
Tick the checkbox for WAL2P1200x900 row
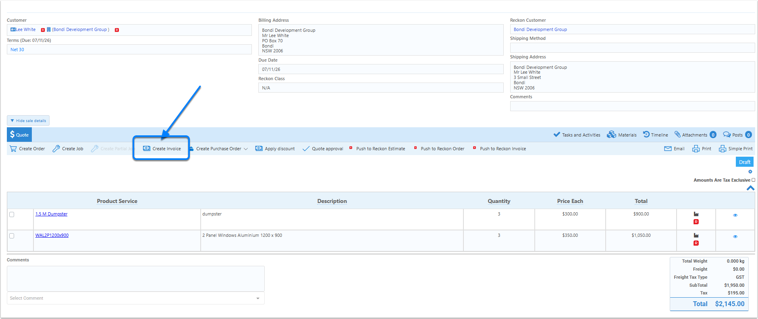coord(12,236)
